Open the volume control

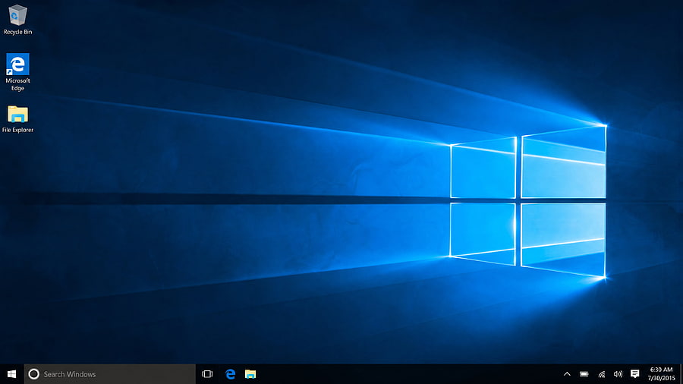pos(618,374)
